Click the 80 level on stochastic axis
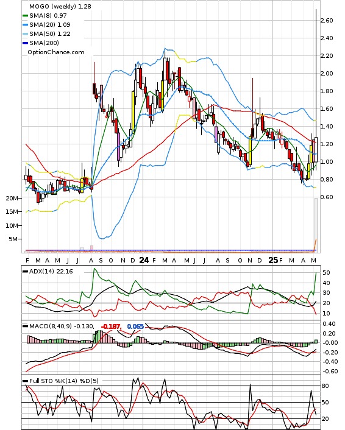Image resolution: width=345 pixels, height=430 pixels. pyautogui.click(x=325, y=386)
